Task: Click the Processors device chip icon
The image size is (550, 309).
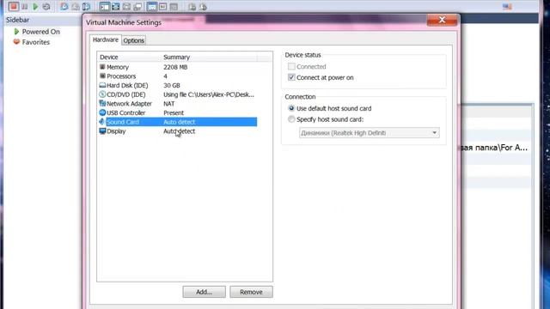Action: coord(102,76)
